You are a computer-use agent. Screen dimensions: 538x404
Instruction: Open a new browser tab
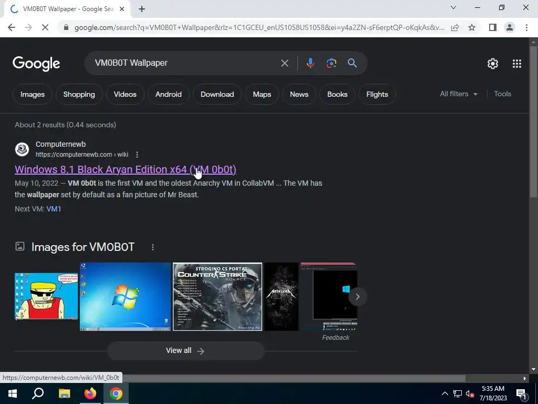(142, 9)
